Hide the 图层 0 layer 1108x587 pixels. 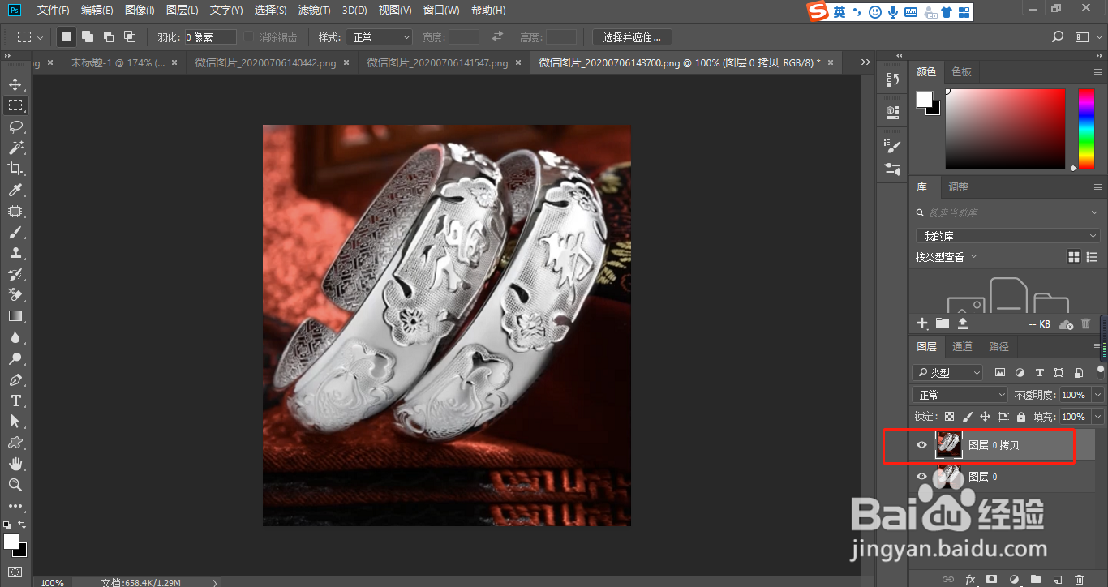tap(921, 477)
